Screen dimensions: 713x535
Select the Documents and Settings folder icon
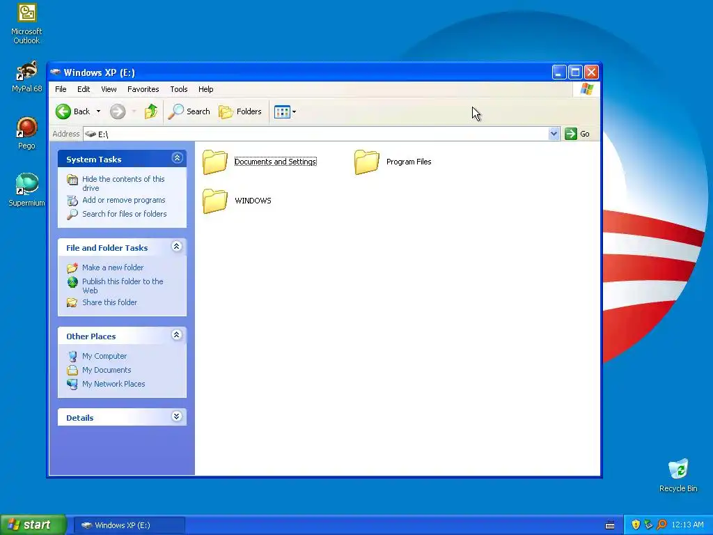[x=214, y=162]
